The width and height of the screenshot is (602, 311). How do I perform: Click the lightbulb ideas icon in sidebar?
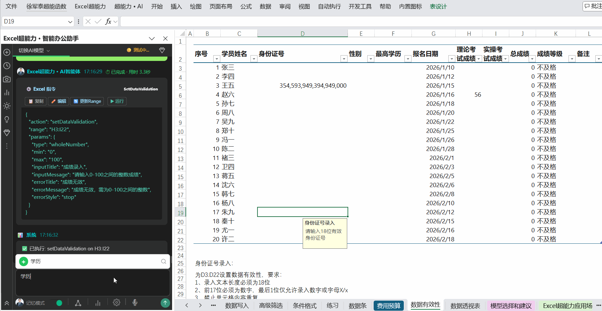[7, 120]
